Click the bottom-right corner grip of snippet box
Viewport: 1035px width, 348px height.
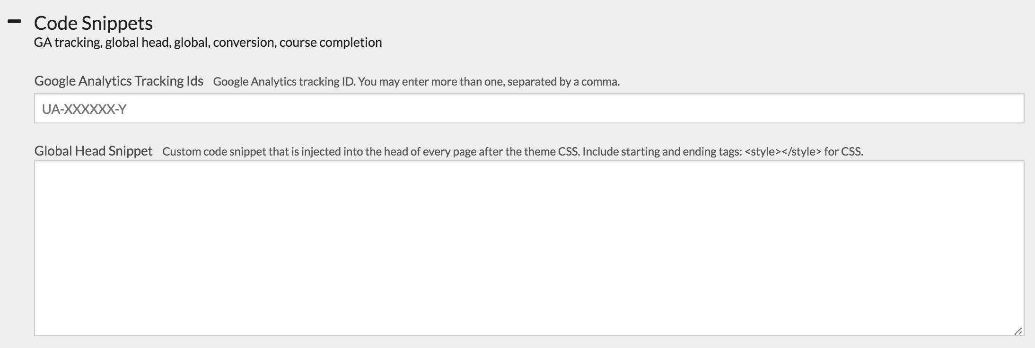(1018, 331)
